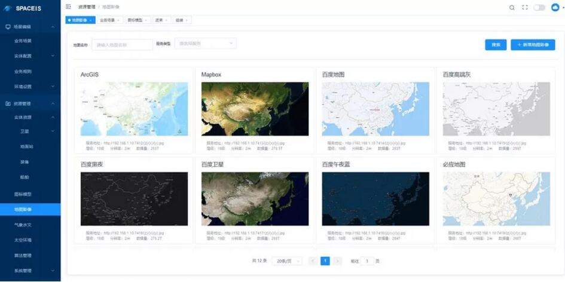Toggle the switch in the top header
The image size is (565, 282).
coord(539,8)
